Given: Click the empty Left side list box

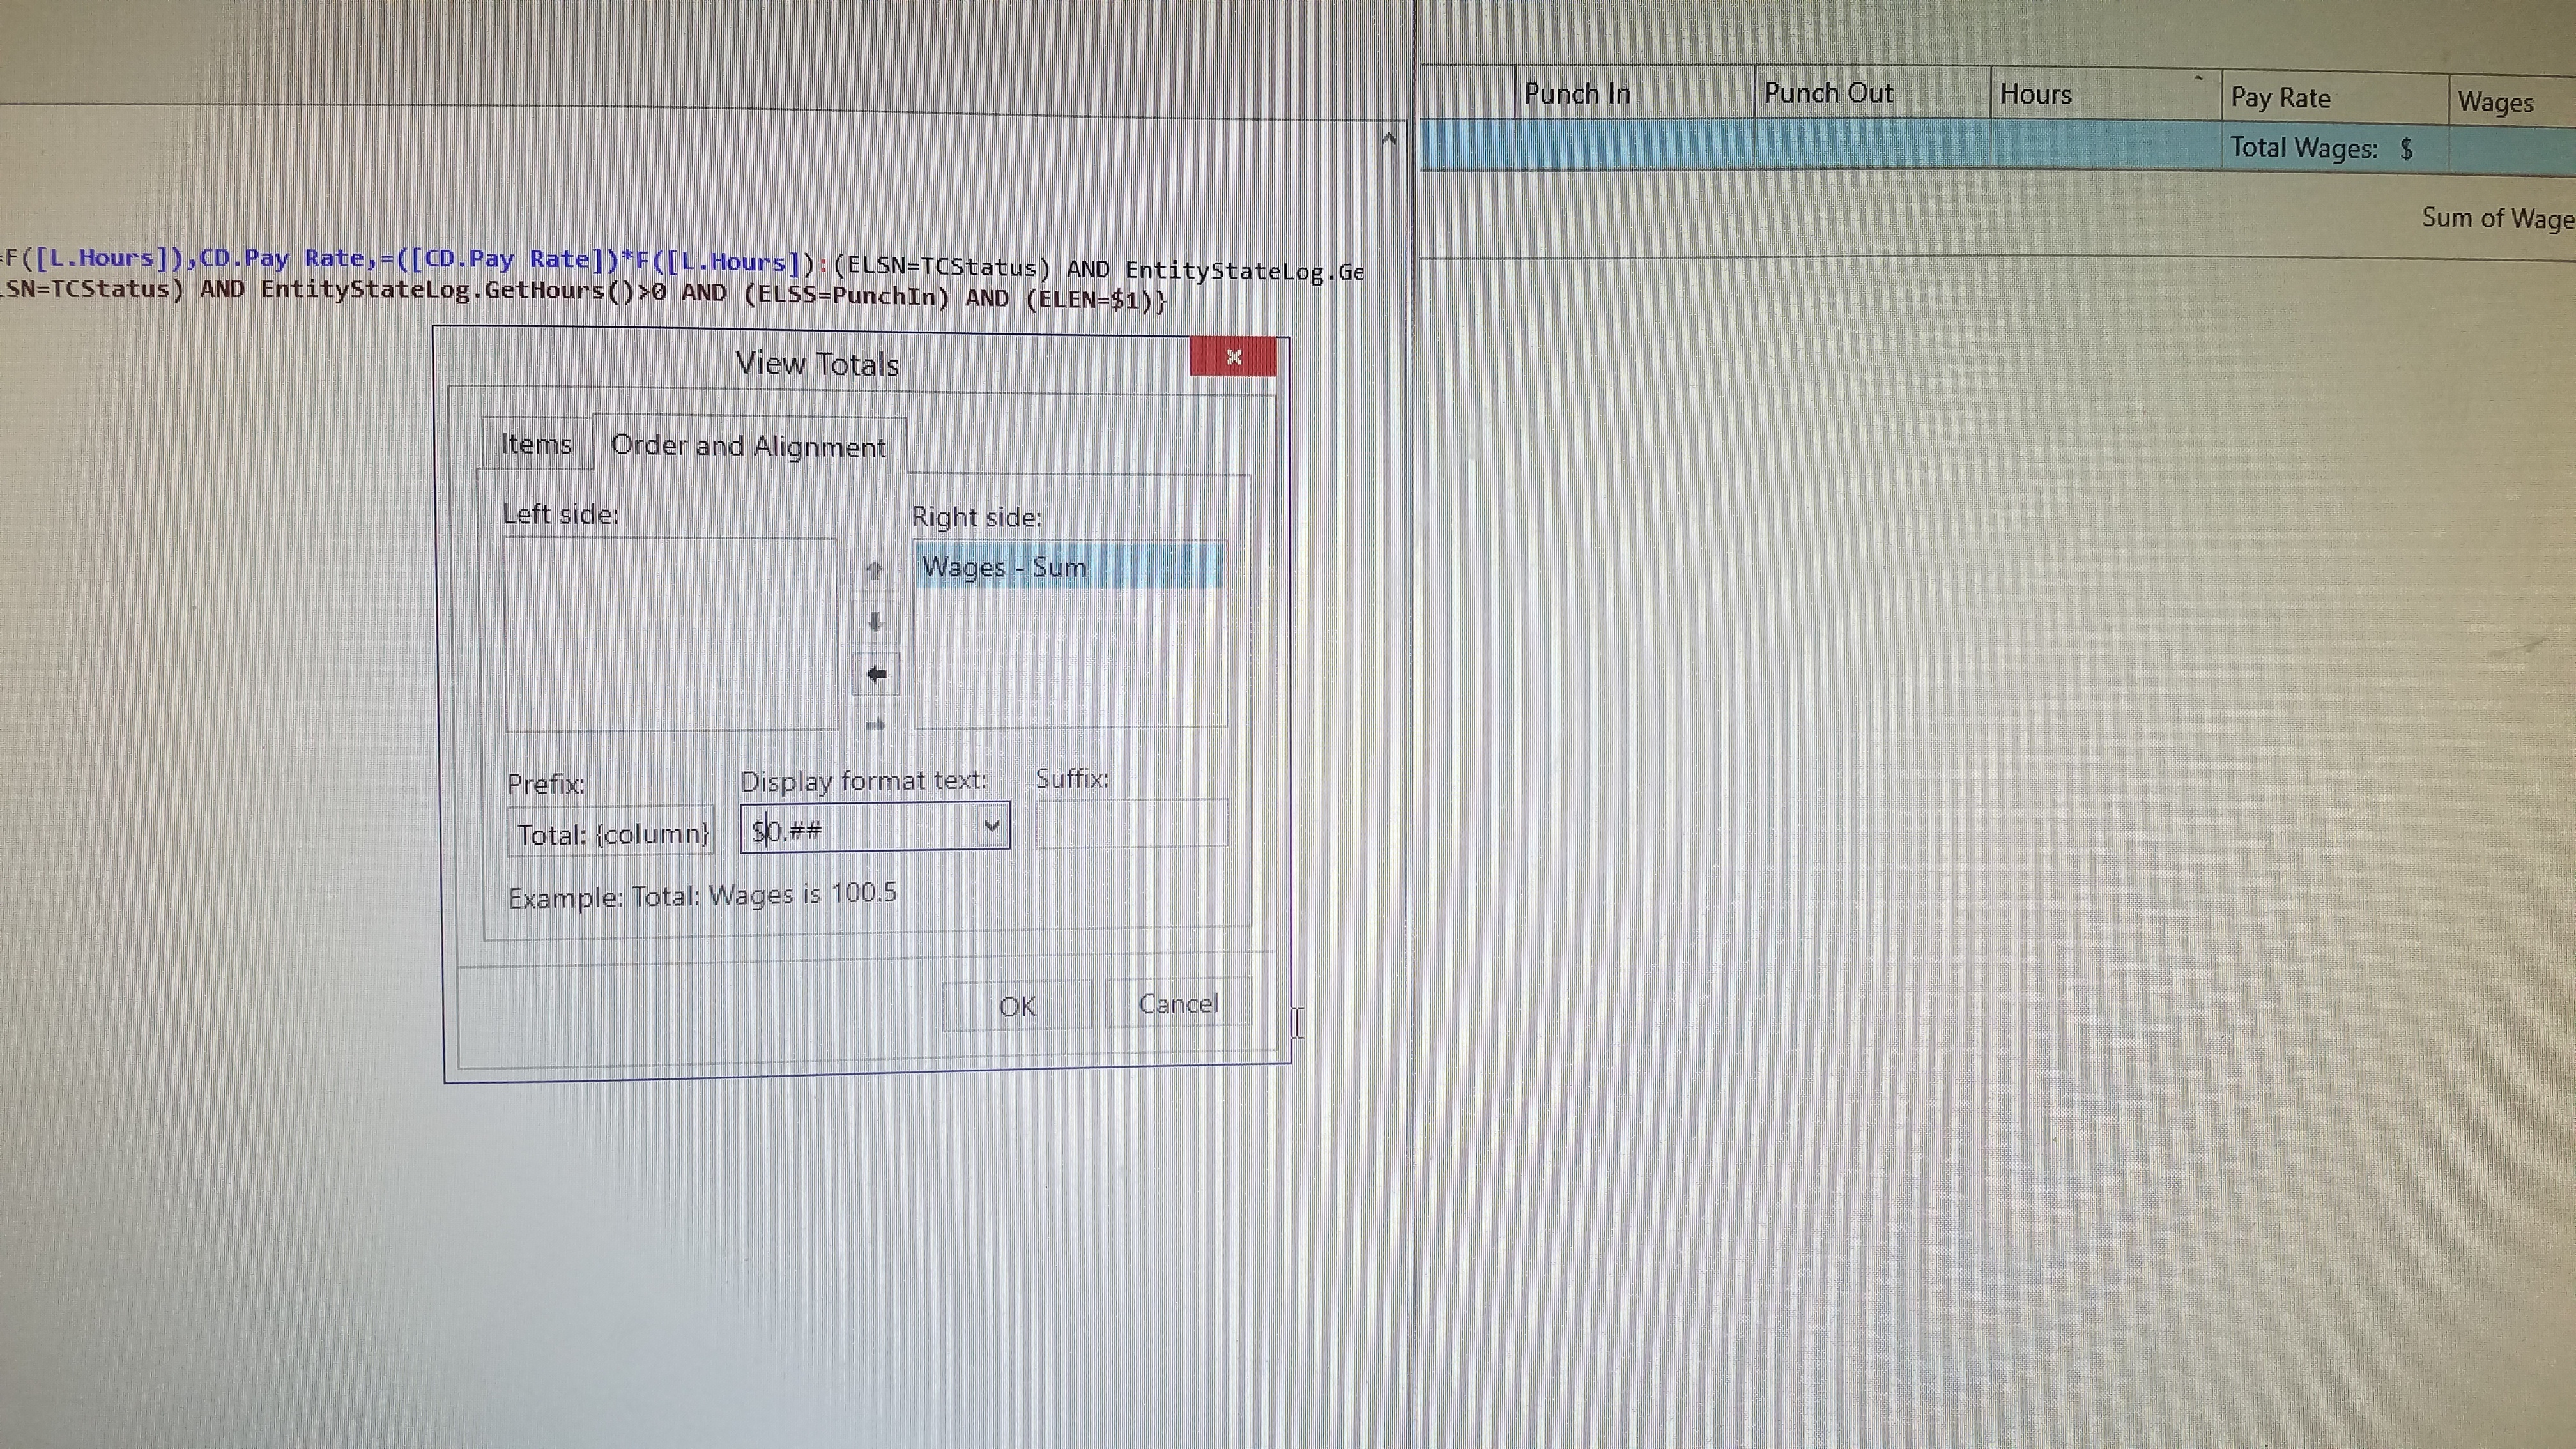Looking at the screenshot, I should click(671, 634).
